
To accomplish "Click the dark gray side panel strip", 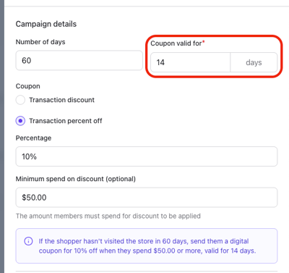I will (x=2, y=136).
